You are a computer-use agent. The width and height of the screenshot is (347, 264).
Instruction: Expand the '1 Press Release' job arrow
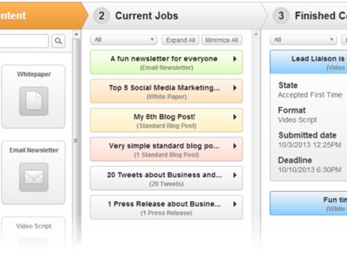coord(235,204)
